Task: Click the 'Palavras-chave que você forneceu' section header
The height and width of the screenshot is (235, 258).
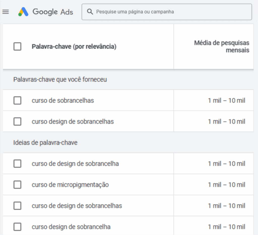Action: 60,80
